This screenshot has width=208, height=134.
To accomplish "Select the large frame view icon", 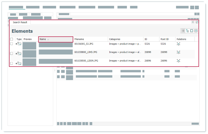I will coord(191,31).
